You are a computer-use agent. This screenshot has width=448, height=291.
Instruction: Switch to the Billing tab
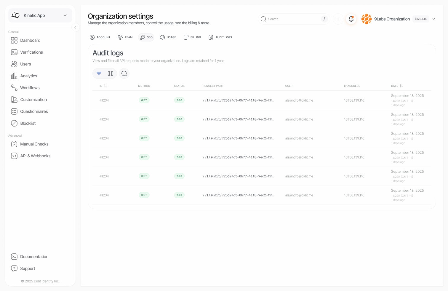(x=192, y=37)
